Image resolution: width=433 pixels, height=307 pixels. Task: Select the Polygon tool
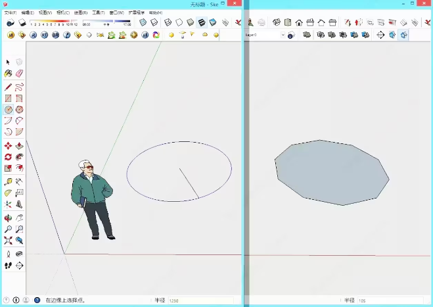click(19, 110)
